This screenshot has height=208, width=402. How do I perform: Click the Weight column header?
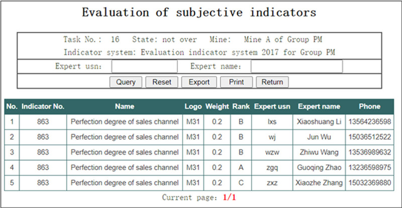(x=217, y=107)
